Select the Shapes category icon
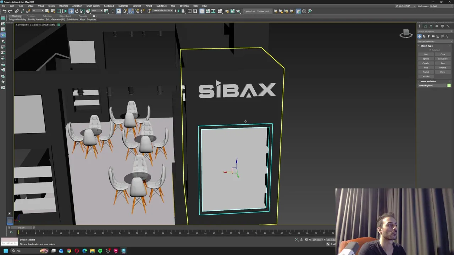454x255 pixels. tap(424, 36)
